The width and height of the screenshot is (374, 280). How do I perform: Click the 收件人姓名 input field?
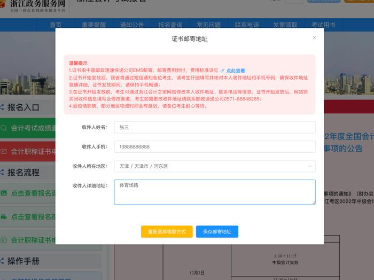tap(214, 127)
